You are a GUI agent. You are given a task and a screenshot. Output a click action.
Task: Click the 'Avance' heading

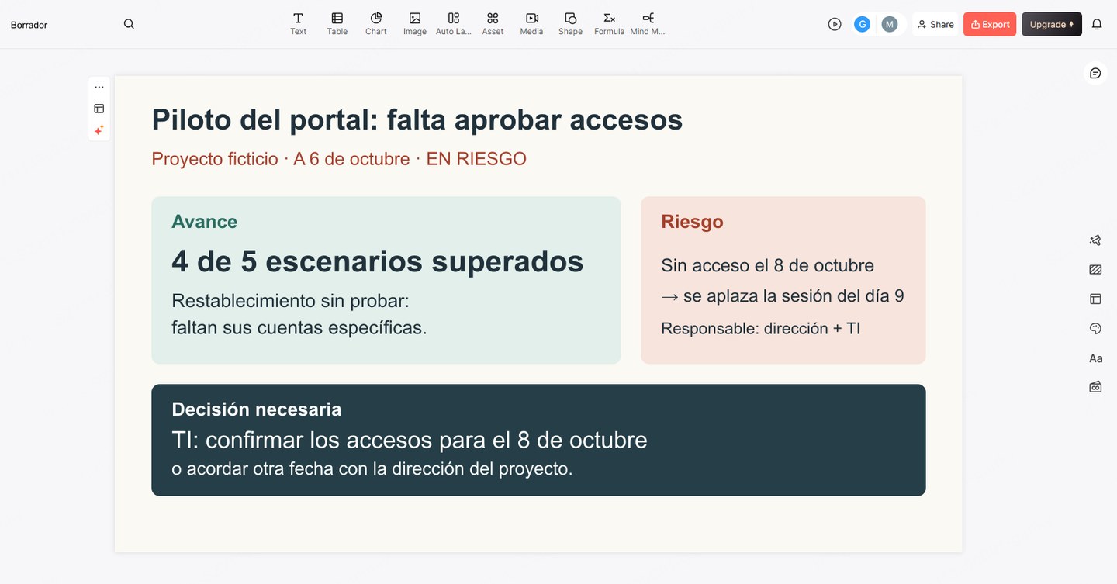point(205,222)
